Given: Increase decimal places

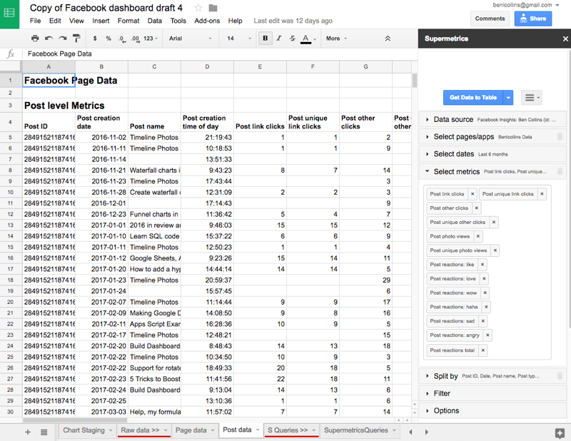Looking at the screenshot, I should click(x=135, y=39).
